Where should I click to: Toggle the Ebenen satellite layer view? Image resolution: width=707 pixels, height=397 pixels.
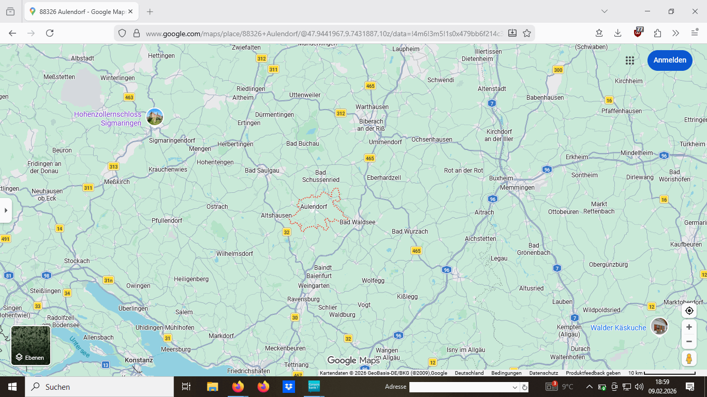[x=31, y=345]
